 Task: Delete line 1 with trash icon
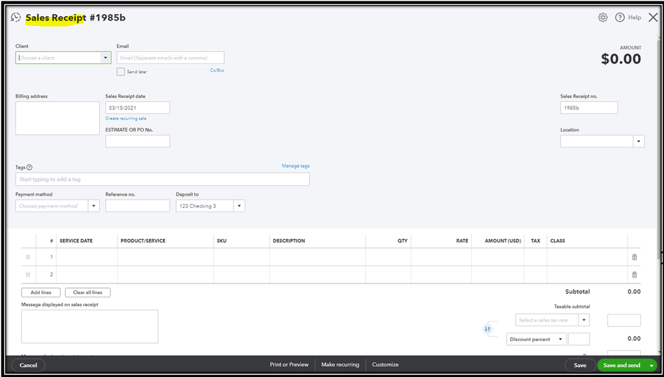tap(634, 257)
